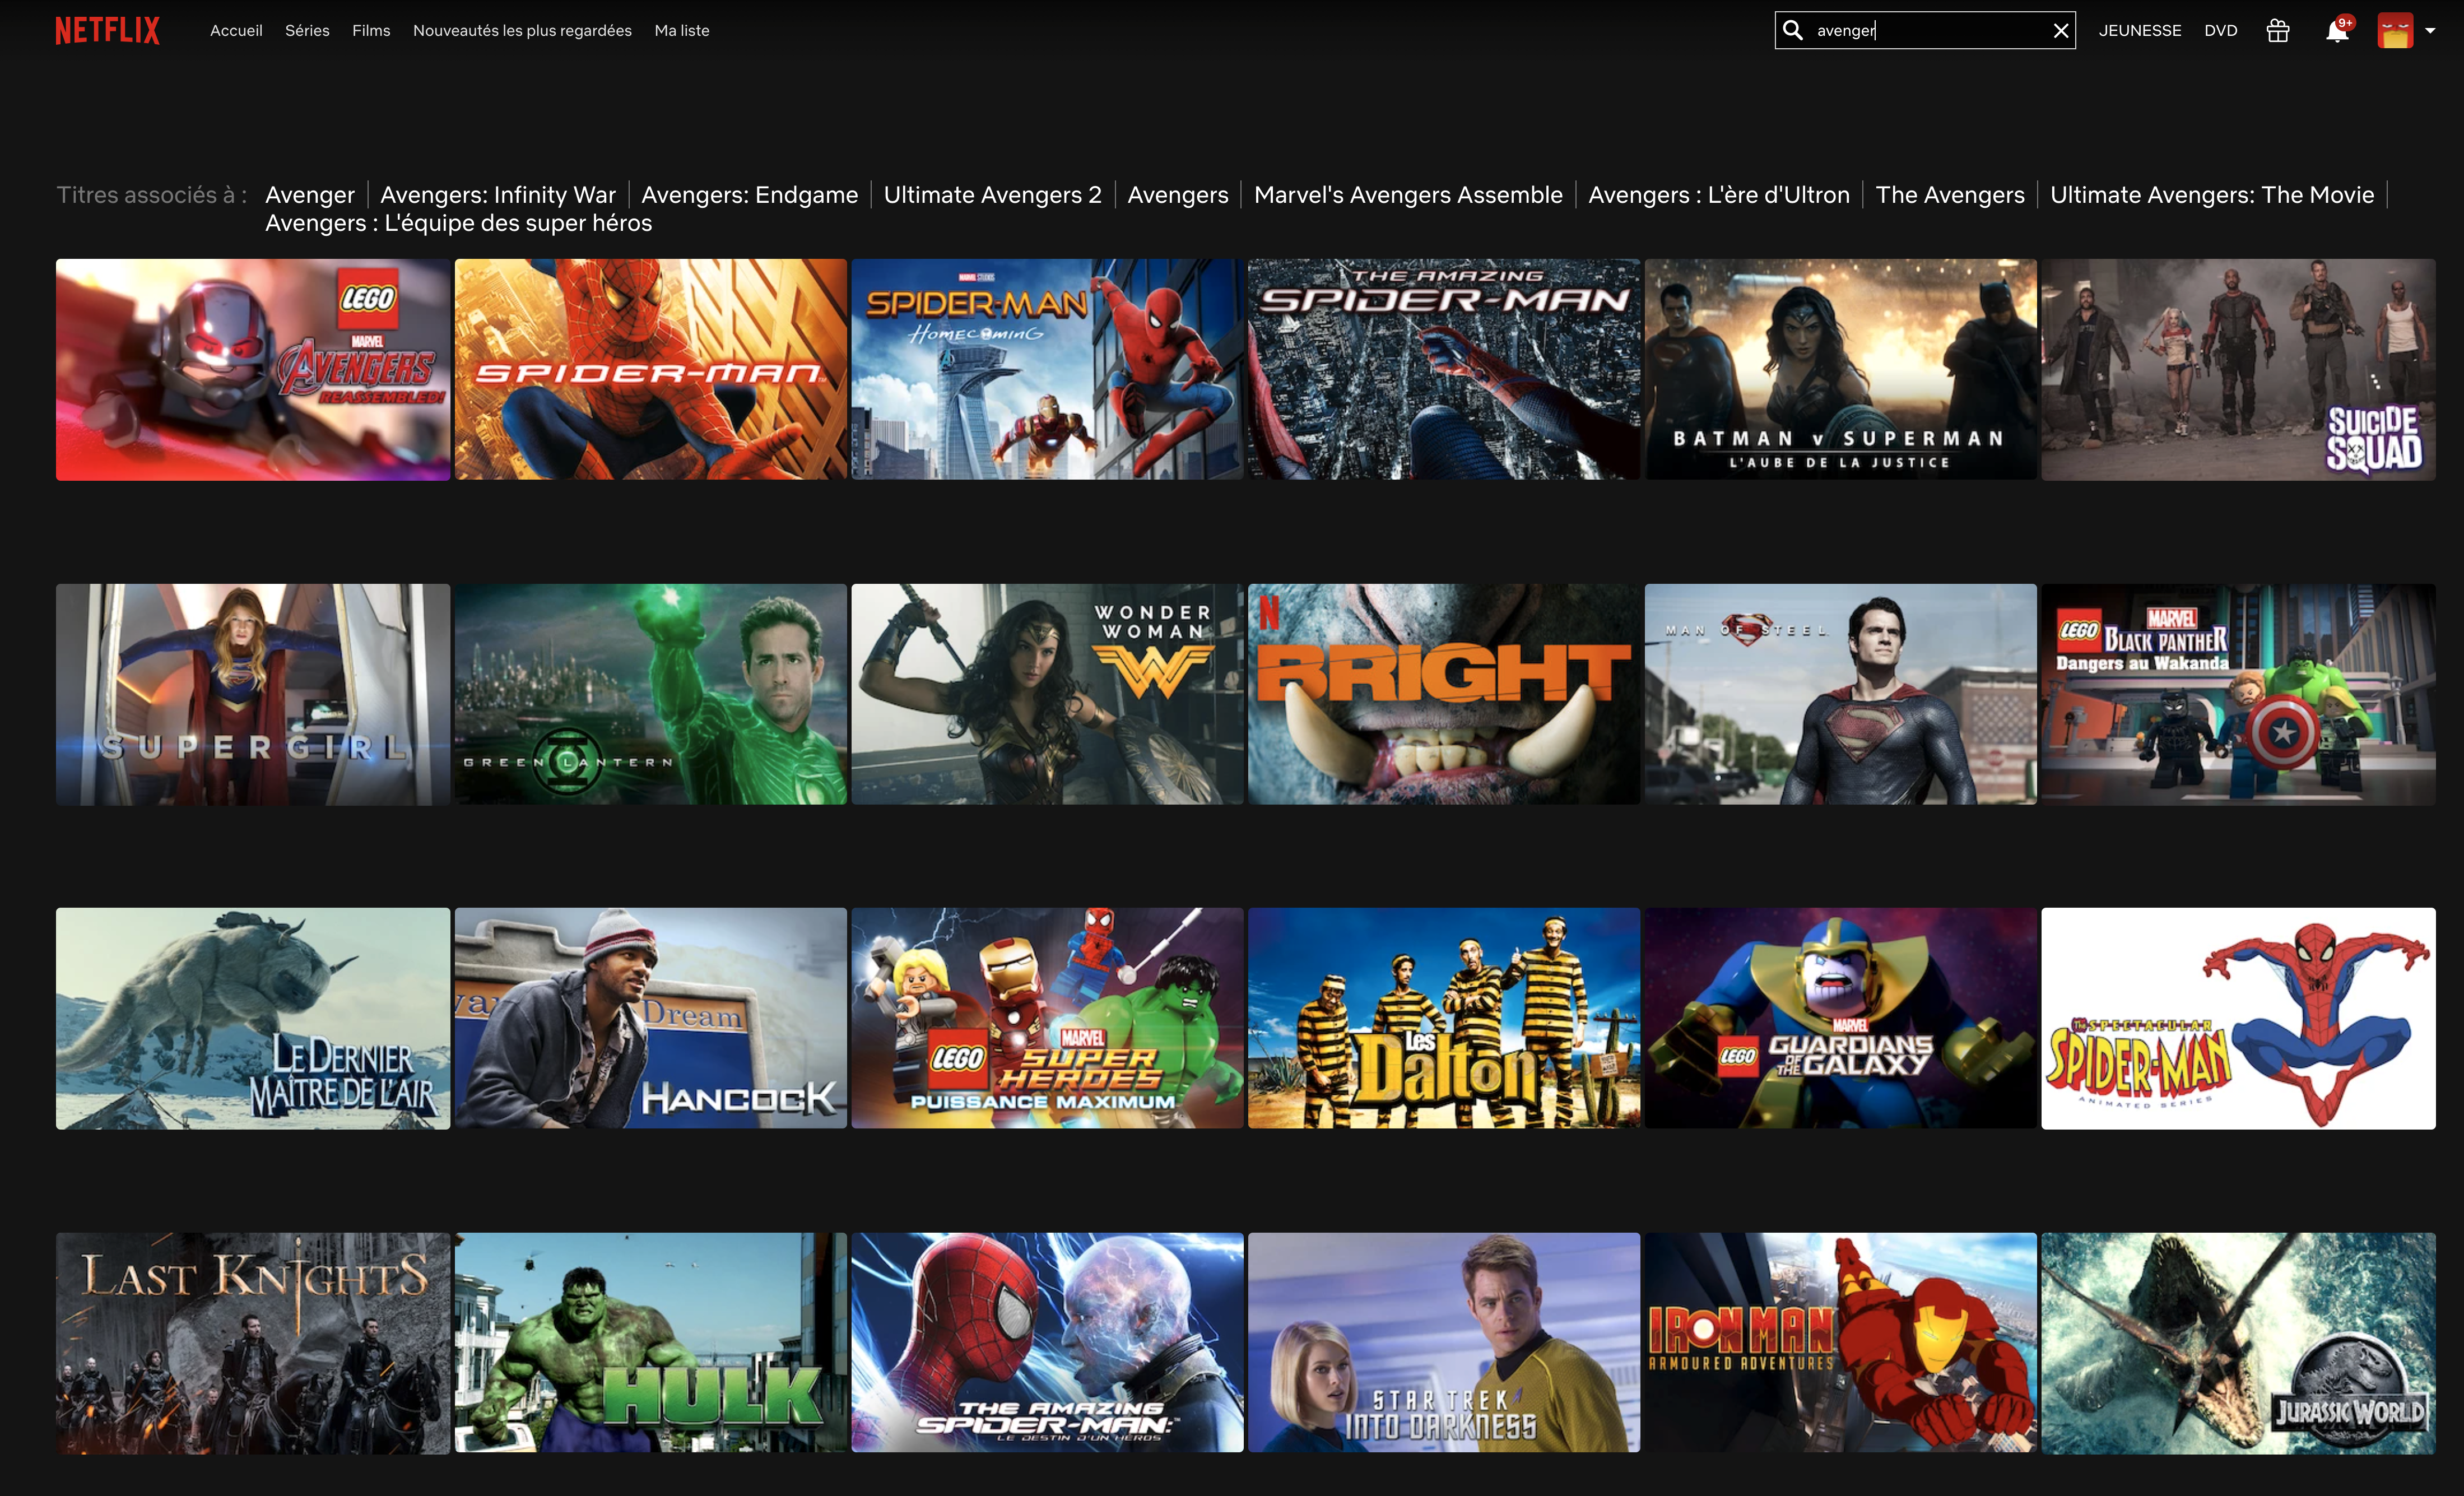Open Spider-Man Homecoming thumbnail

pyautogui.click(x=1047, y=370)
